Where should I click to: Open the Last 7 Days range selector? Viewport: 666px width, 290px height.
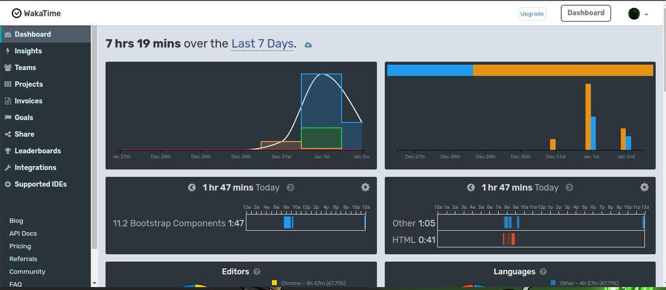click(x=263, y=43)
